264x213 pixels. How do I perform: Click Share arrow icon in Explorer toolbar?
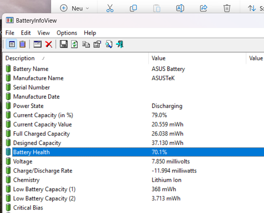(x=204, y=8)
